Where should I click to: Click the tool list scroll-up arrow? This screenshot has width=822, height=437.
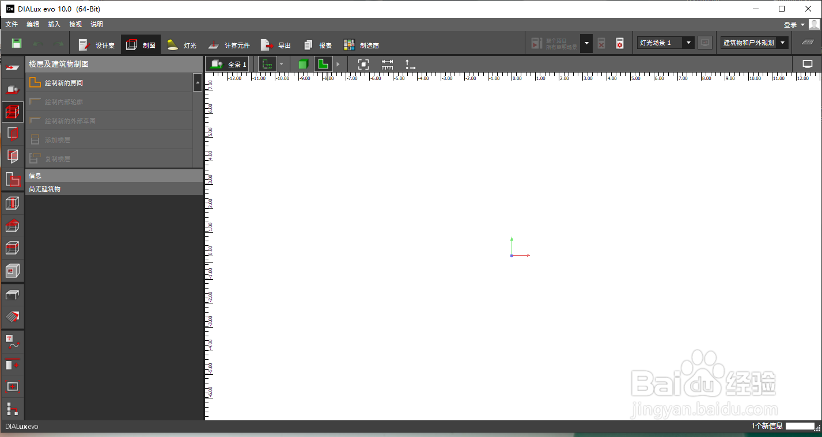tap(198, 83)
